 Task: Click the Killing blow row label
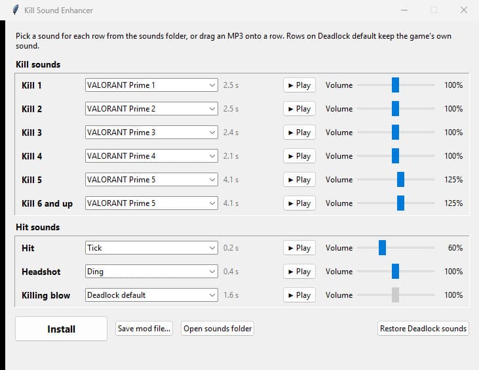click(x=46, y=295)
